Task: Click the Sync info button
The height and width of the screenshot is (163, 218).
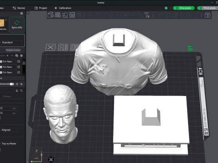Action: coord(17,24)
